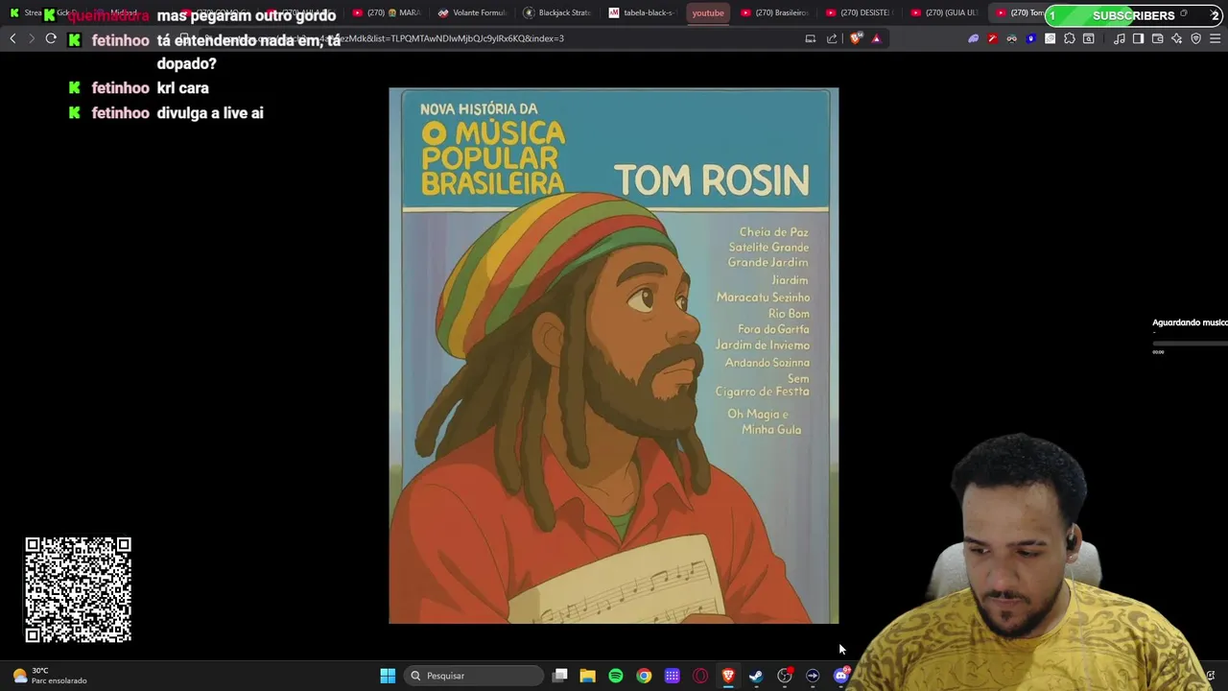Click the cast/screen icon in address bar
The width and height of the screenshot is (1228, 691).
[811, 38]
